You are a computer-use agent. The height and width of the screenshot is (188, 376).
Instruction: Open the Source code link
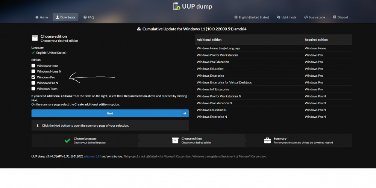tap(314, 17)
